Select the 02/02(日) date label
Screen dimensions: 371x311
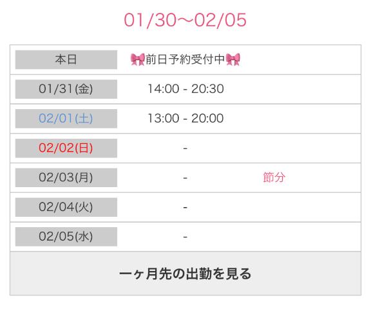pos(66,148)
